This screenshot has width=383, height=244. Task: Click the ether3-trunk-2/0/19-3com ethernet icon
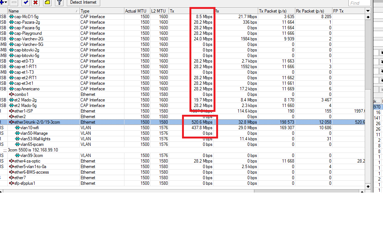[x=11, y=122]
